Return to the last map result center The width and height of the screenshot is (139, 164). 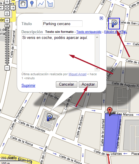tap(7, 7)
